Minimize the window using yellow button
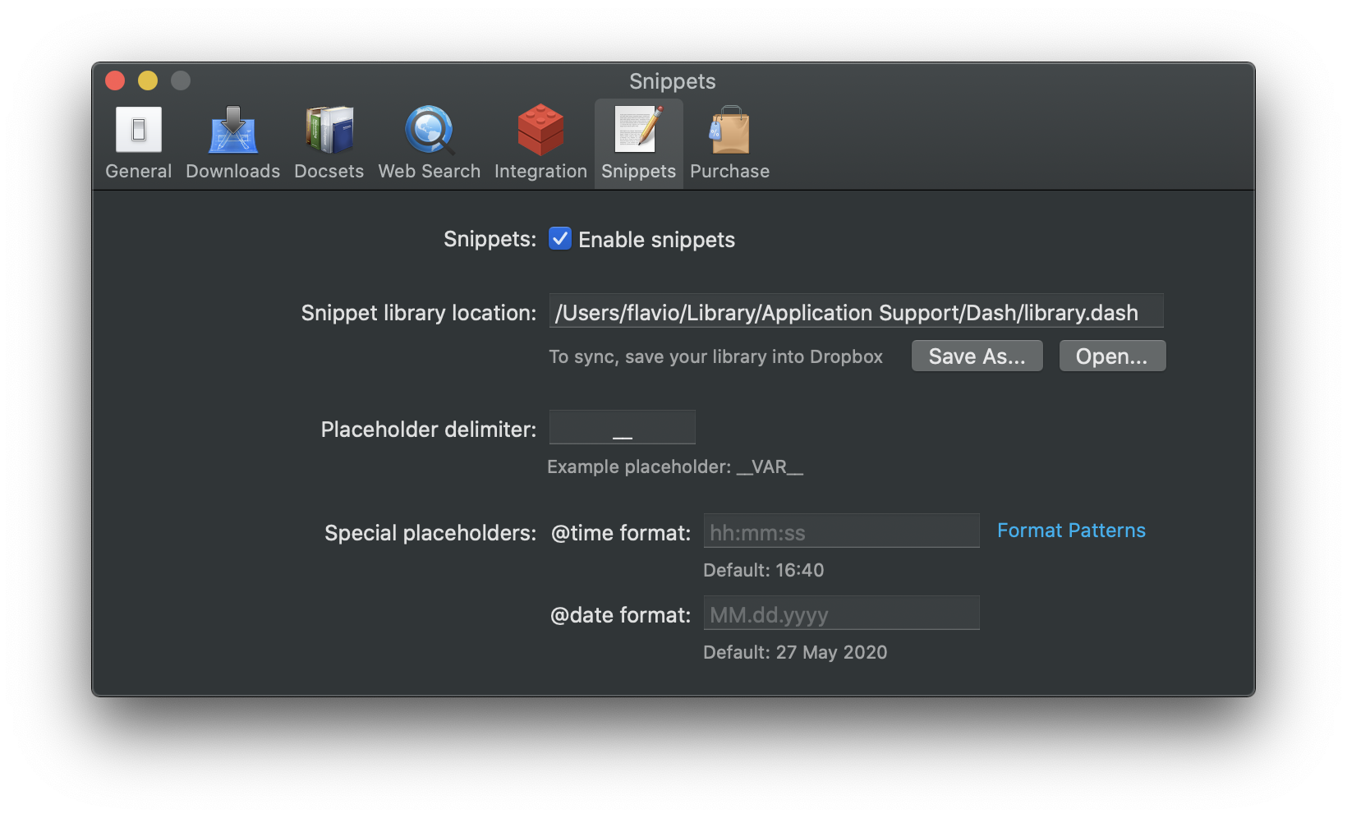 point(148,80)
